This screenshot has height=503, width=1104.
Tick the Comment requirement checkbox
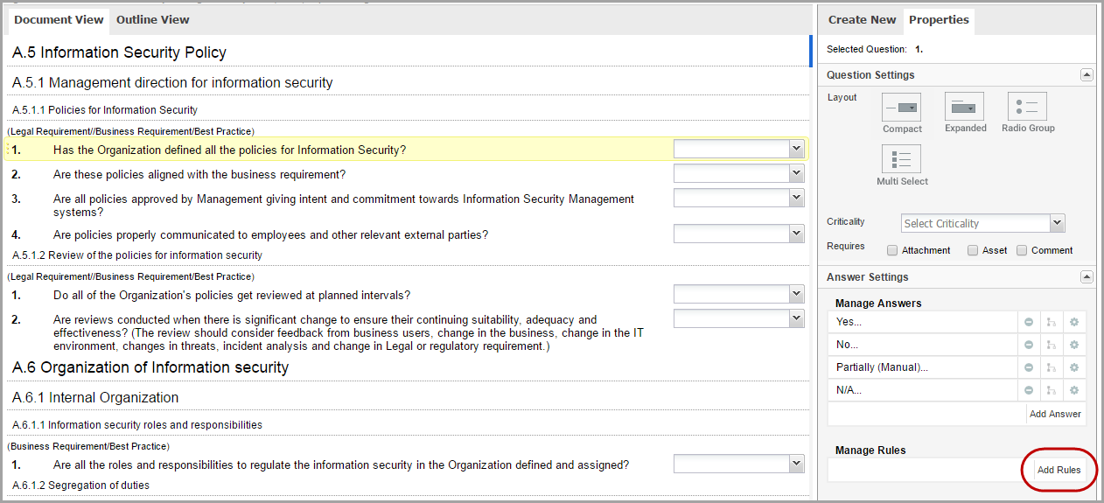[1022, 250]
